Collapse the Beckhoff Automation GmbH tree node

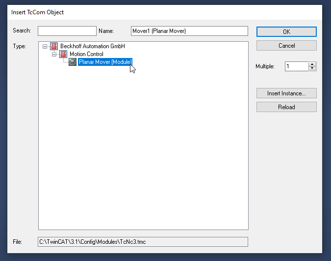pyautogui.click(x=45, y=46)
